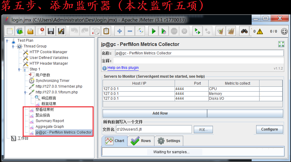Click Start no pauses icon
291x162 pixels.
(164, 31)
